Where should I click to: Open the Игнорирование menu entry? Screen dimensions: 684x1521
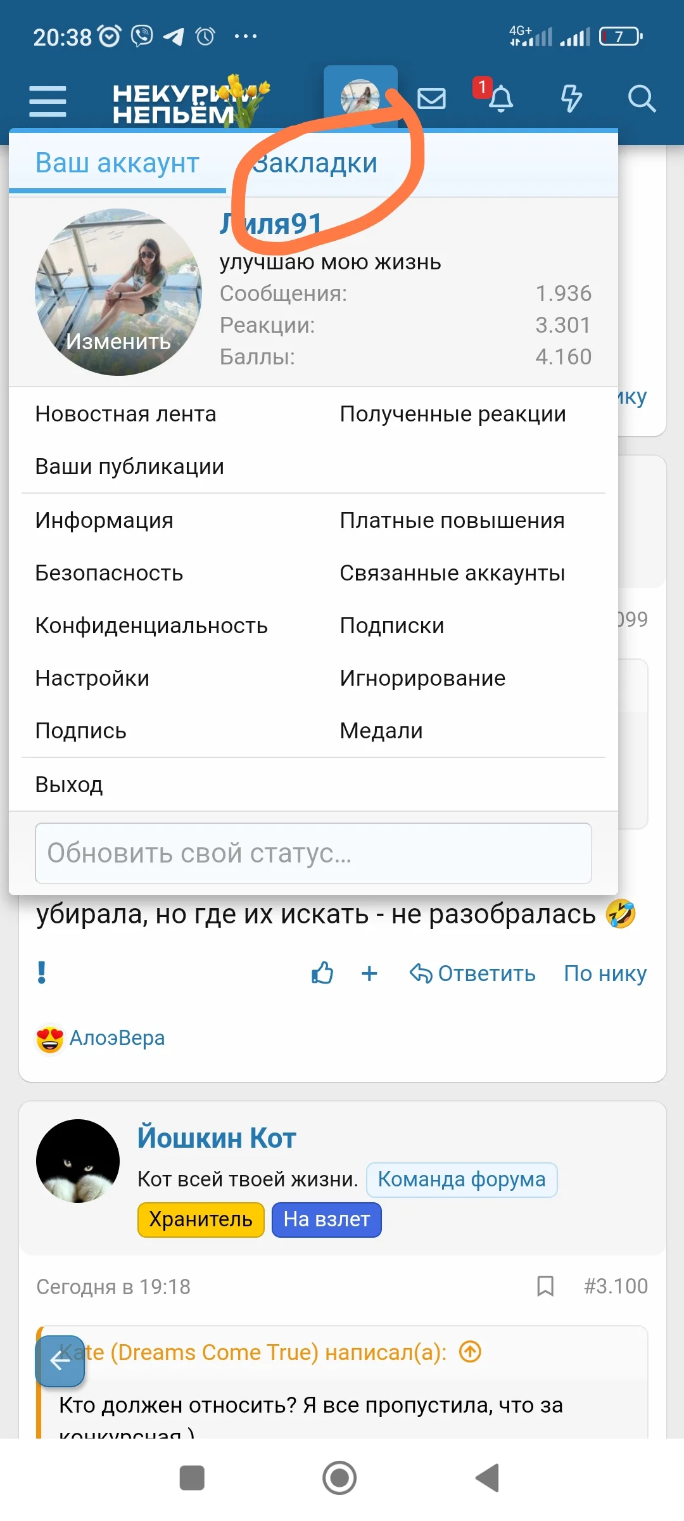421,677
